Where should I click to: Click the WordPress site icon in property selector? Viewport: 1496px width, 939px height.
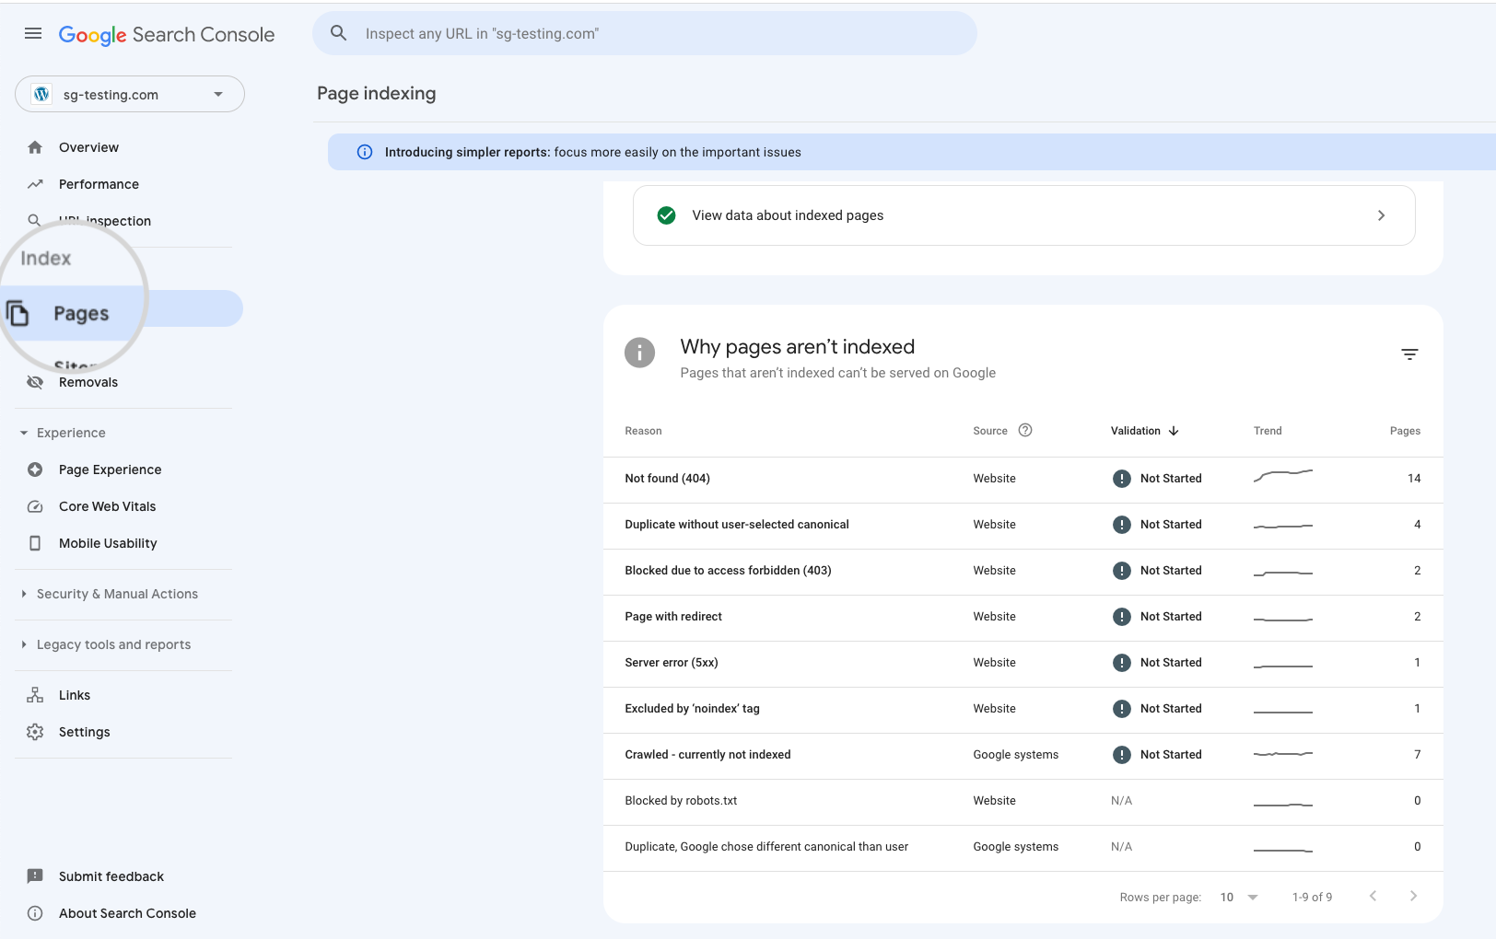[x=41, y=94]
